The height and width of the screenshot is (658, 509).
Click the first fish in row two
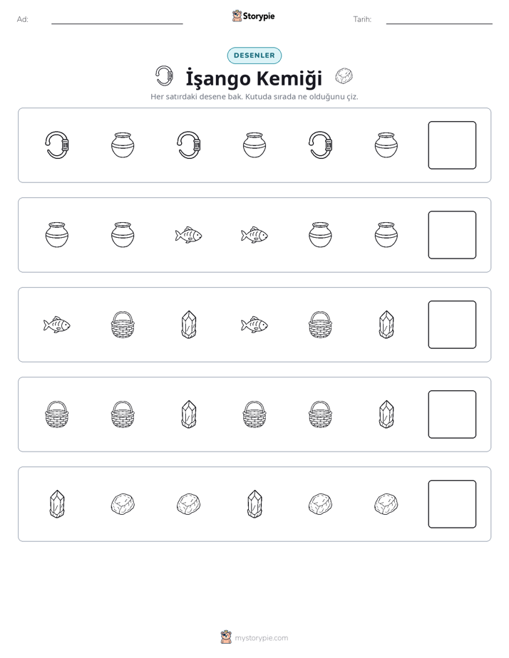189,235
